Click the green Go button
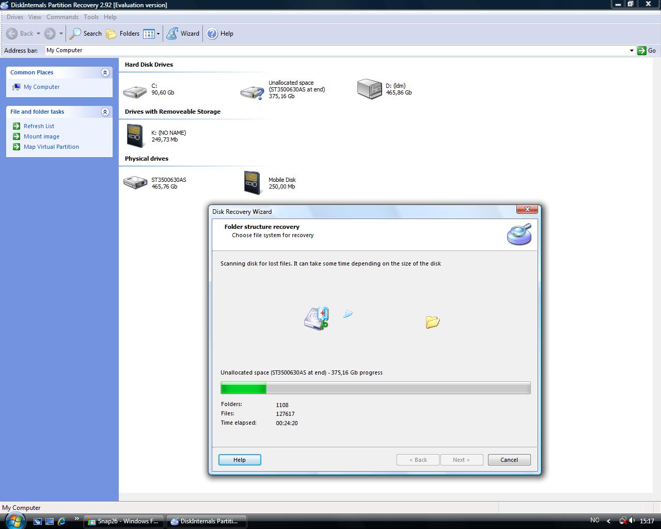 tap(647, 51)
